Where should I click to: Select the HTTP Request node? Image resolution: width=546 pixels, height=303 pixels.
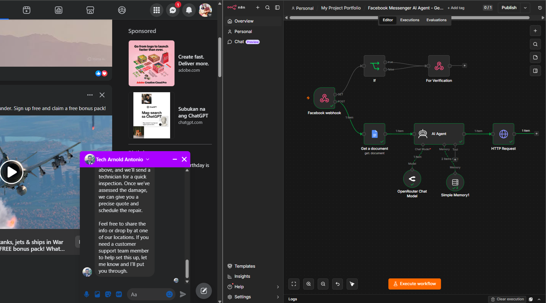point(504,134)
